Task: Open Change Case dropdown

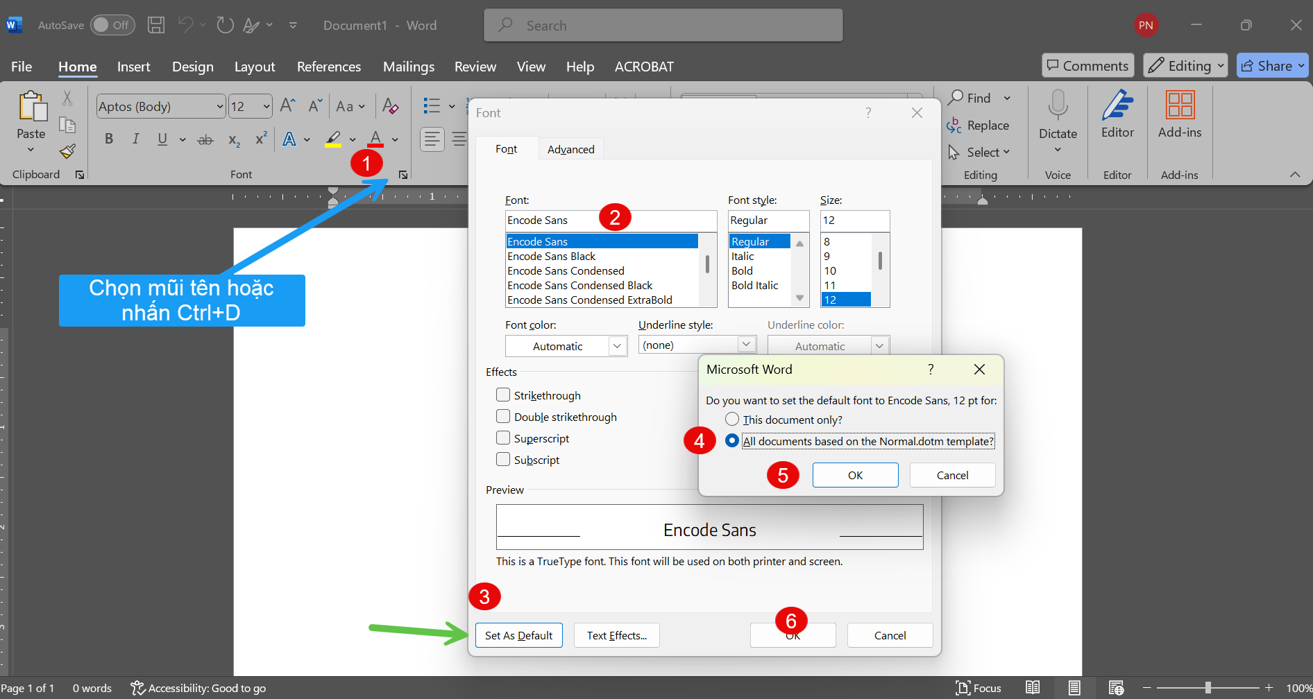Action: click(350, 106)
